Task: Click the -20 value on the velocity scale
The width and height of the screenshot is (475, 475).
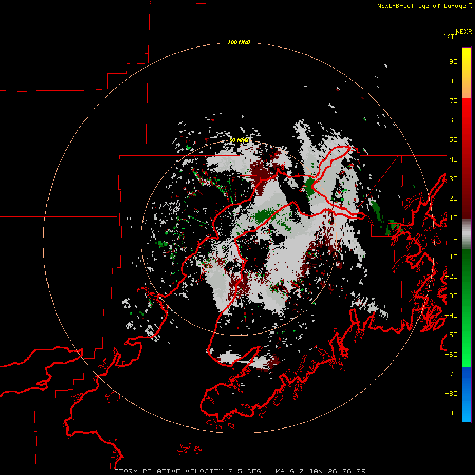Action: pos(451,276)
